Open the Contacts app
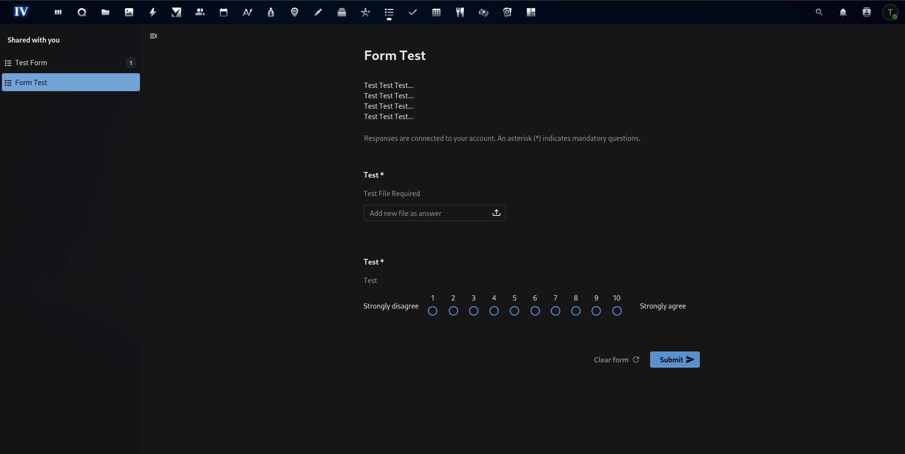905x454 pixels. coord(200,12)
